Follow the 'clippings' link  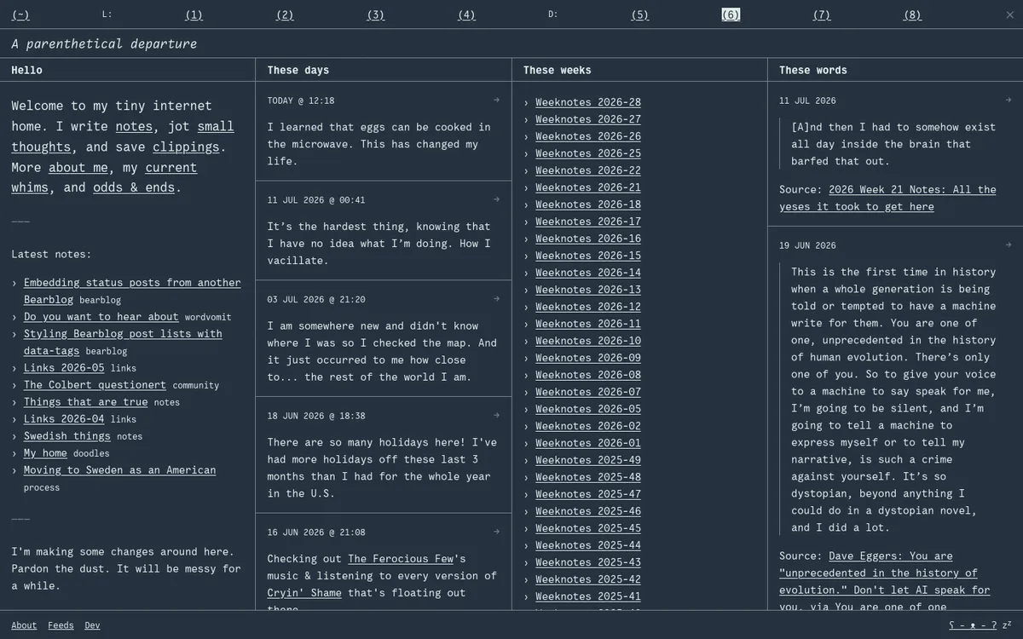click(186, 147)
